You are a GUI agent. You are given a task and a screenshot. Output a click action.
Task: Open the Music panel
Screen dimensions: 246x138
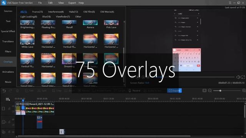[x=8, y=82]
